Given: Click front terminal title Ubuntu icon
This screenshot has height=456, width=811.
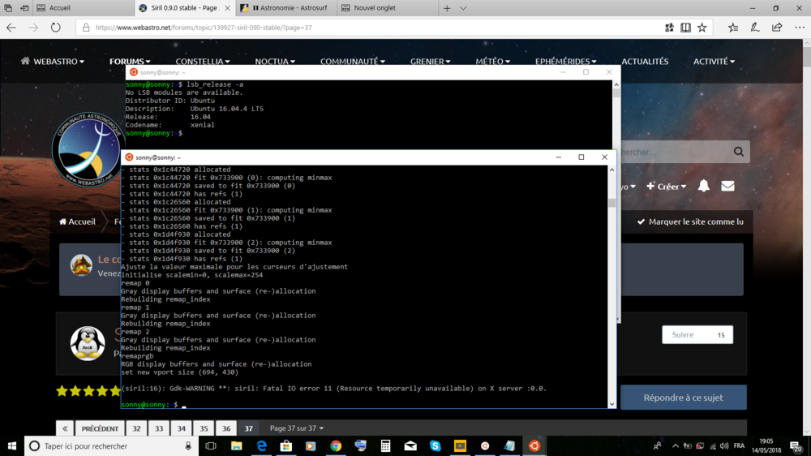Looking at the screenshot, I should coord(129,157).
